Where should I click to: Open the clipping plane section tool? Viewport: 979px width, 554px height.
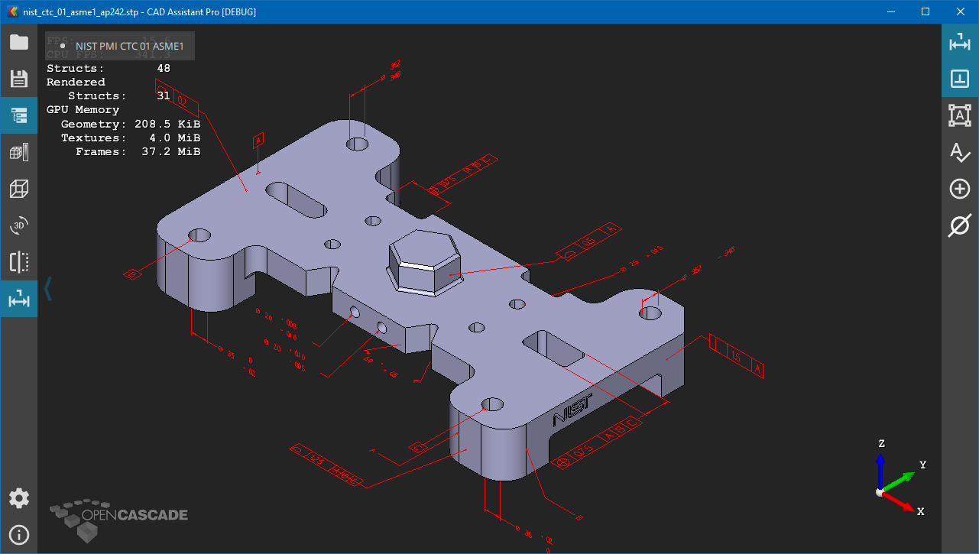tap(18, 262)
